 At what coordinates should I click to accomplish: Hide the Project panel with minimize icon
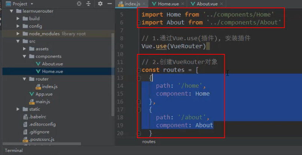110,4
